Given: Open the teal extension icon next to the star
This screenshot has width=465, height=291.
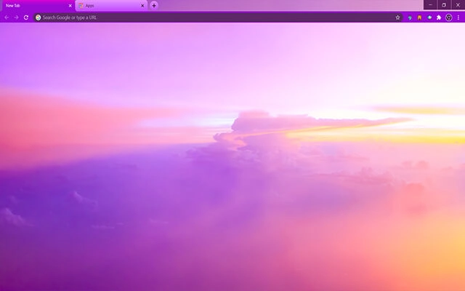Looking at the screenshot, I should pos(410,17).
